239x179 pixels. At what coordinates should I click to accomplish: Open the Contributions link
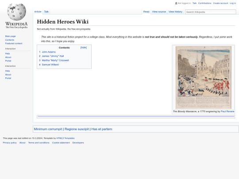click(x=204, y=3)
